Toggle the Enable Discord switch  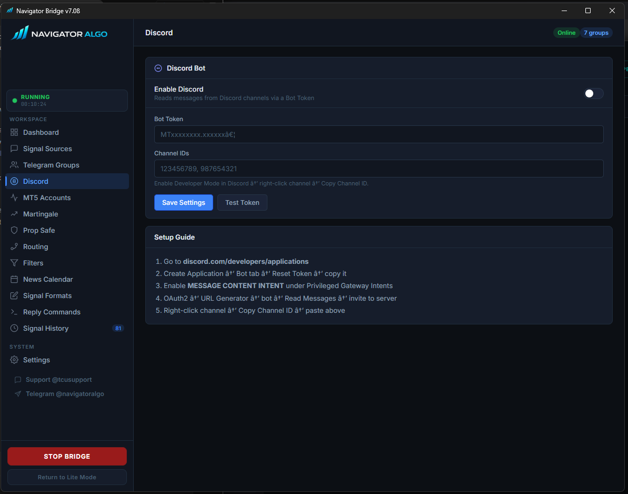(593, 93)
